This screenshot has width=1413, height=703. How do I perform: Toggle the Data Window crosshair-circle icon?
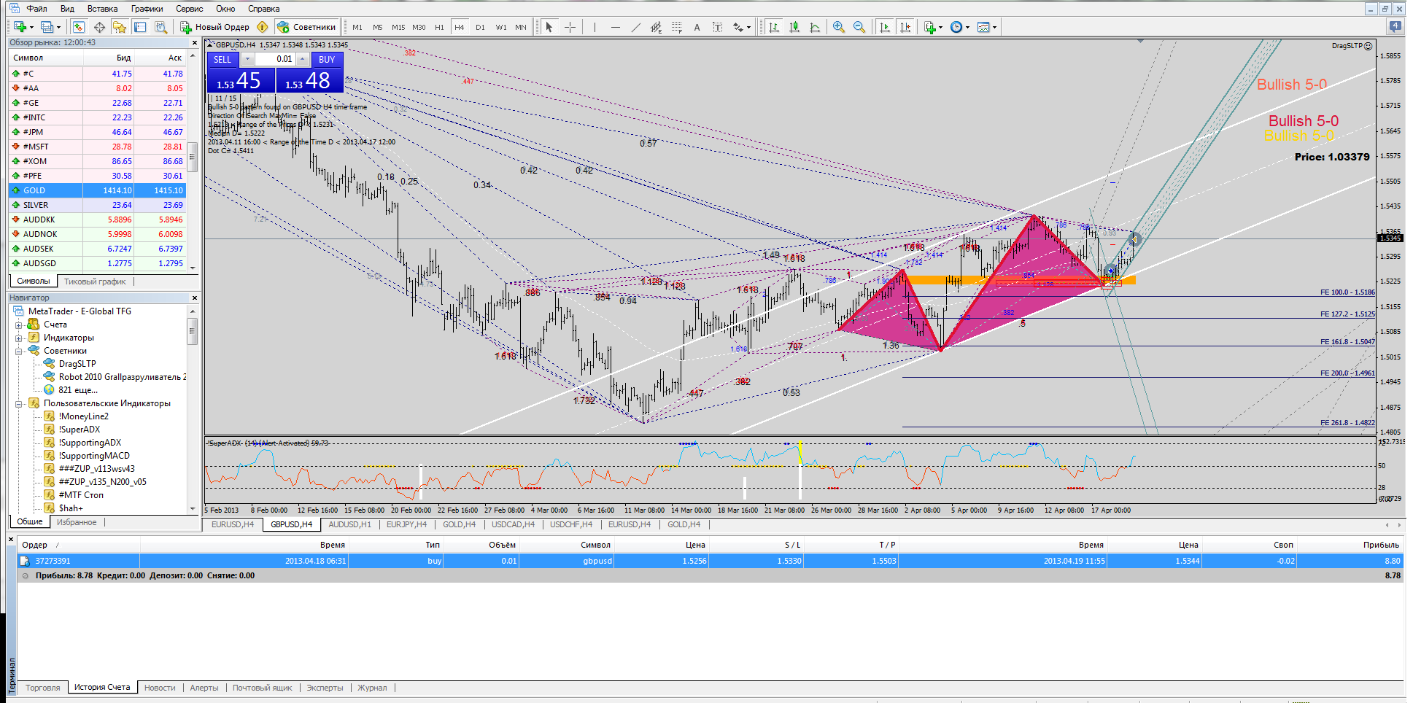click(99, 27)
